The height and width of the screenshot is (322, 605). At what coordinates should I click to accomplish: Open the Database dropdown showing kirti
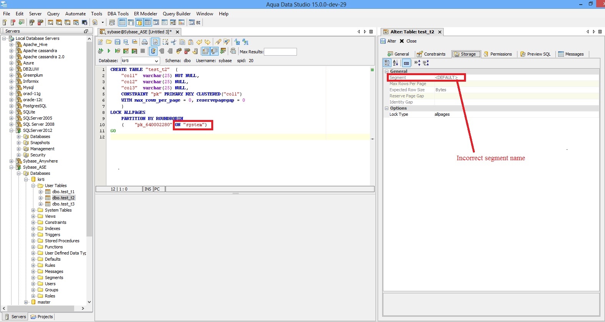pyautogui.click(x=141, y=61)
